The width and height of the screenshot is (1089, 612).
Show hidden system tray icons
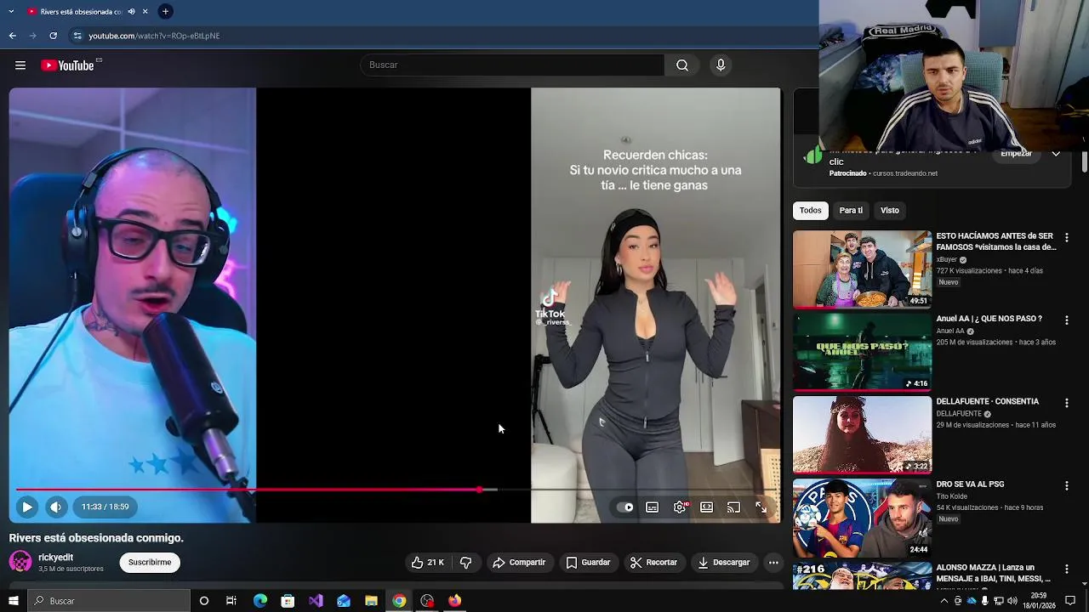pos(944,601)
